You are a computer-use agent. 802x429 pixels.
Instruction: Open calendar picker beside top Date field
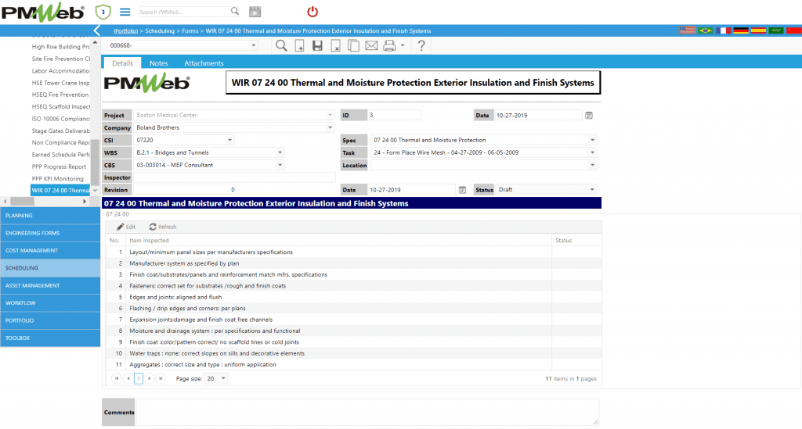click(x=589, y=116)
